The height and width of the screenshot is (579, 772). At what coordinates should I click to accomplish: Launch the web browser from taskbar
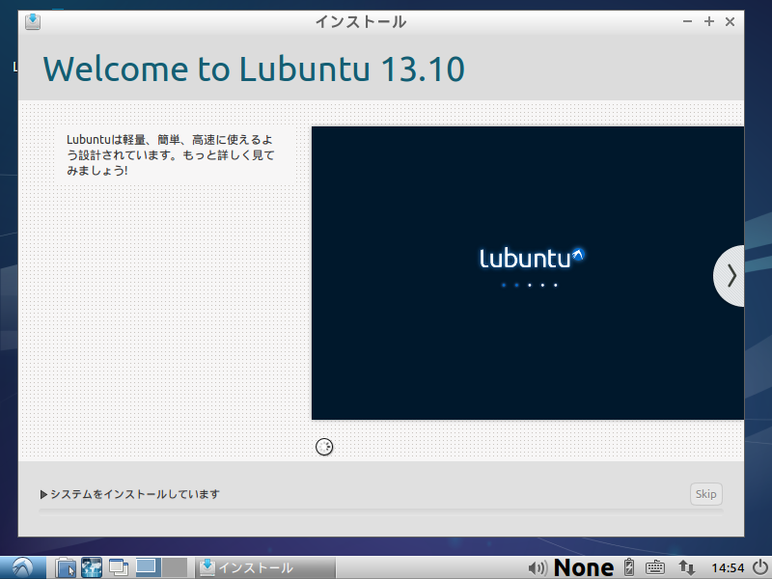coord(92,567)
